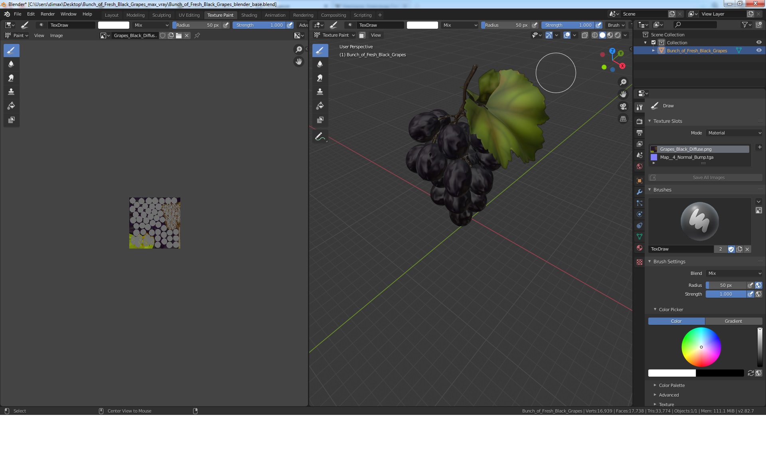The height and width of the screenshot is (462, 766).
Task: Select the Smear tool in image editor toolbar
Action: (x=11, y=78)
